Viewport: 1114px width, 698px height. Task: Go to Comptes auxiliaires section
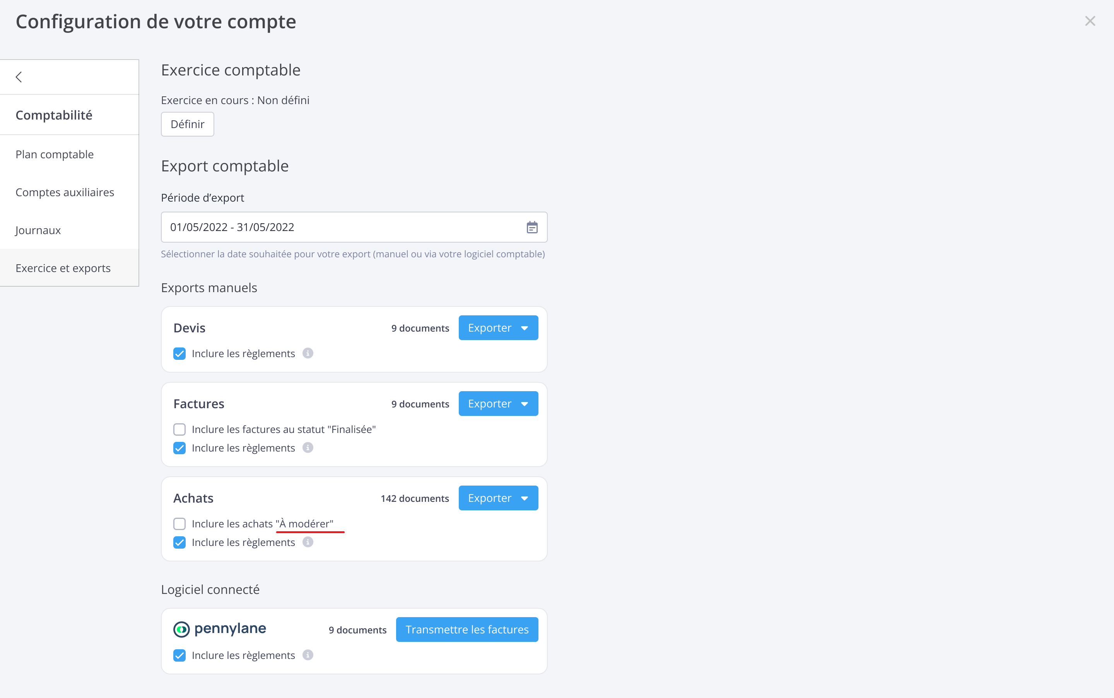pos(65,192)
